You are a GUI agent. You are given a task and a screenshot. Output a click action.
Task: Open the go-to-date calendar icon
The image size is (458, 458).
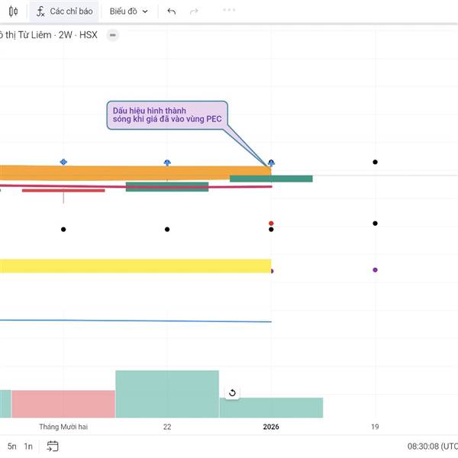coord(53,447)
